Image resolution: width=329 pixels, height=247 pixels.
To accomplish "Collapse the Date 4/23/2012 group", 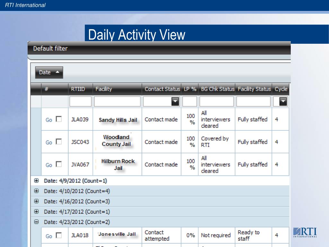I will coord(37,222).
